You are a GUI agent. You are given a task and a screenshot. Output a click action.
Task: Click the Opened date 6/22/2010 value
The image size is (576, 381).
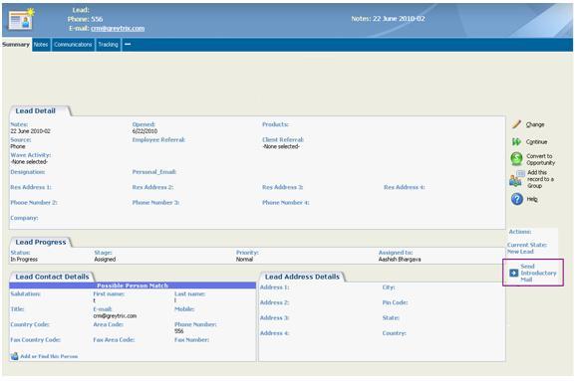click(144, 131)
